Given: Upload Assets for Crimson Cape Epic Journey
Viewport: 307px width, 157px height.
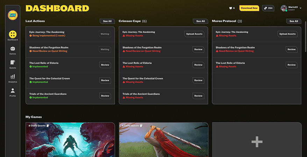Looking at the screenshot, I should coord(194,34).
